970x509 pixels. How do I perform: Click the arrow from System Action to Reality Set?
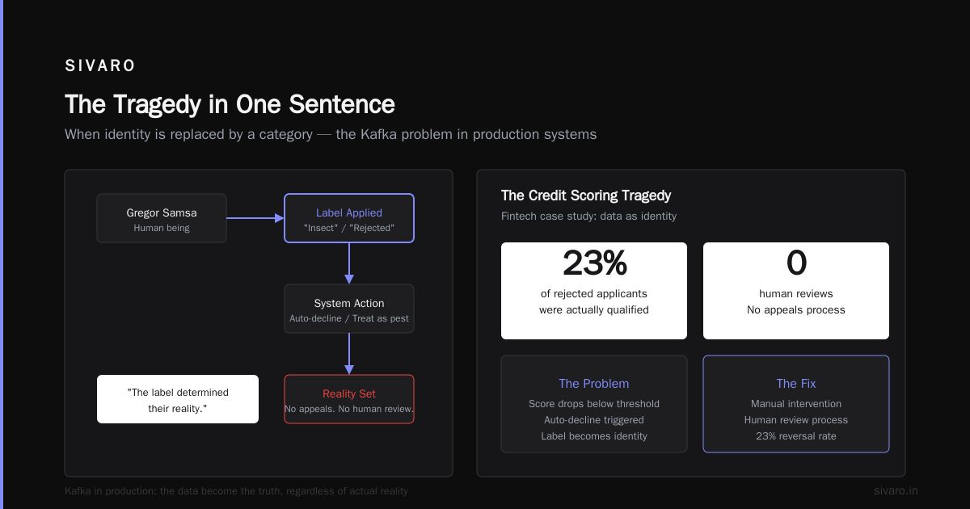349,354
